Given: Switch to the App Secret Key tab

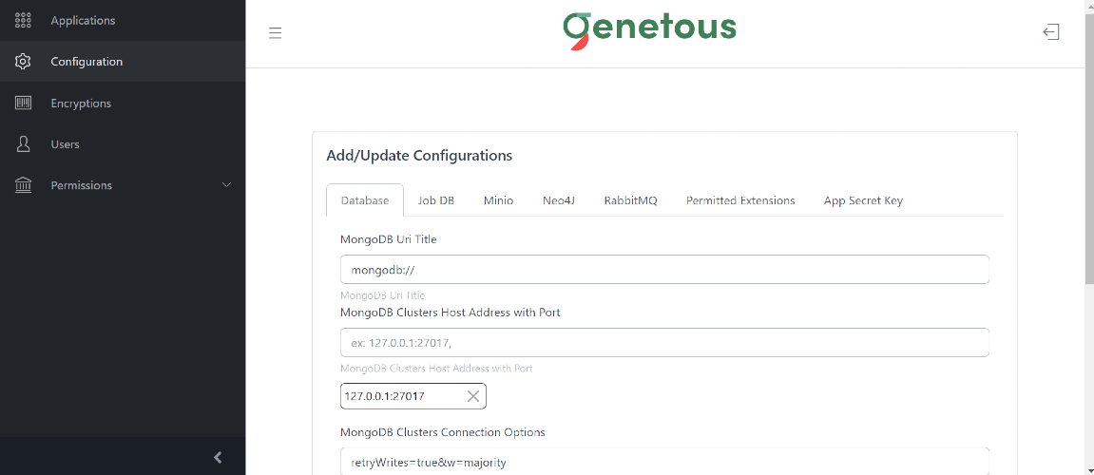Looking at the screenshot, I should click(863, 200).
